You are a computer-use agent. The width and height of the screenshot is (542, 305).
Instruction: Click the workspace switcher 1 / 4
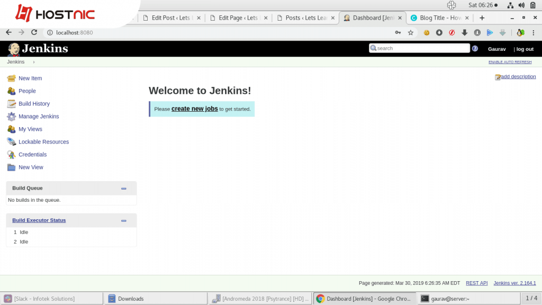531,298
